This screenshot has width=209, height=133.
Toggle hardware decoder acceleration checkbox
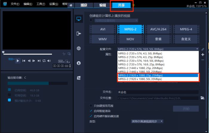click(x=91, y=116)
